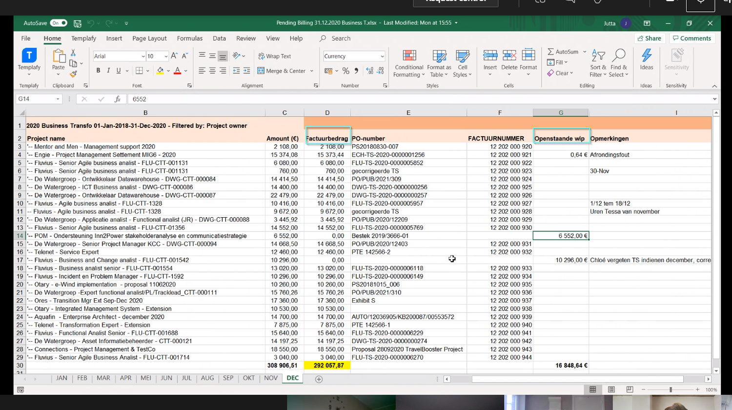Switch to the Data tab
Image resolution: width=732 pixels, height=410 pixels.
tap(219, 39)
